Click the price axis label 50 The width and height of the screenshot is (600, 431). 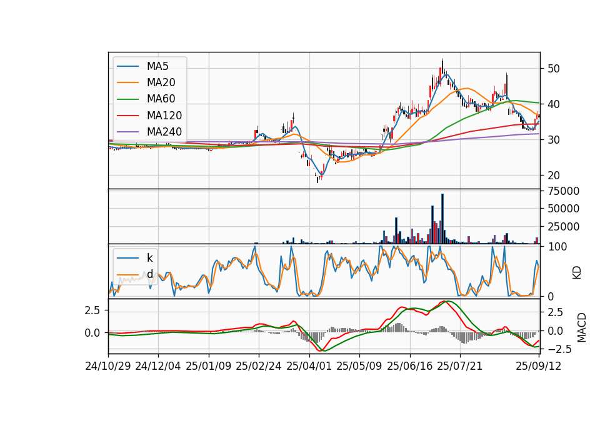coord(554,69)
